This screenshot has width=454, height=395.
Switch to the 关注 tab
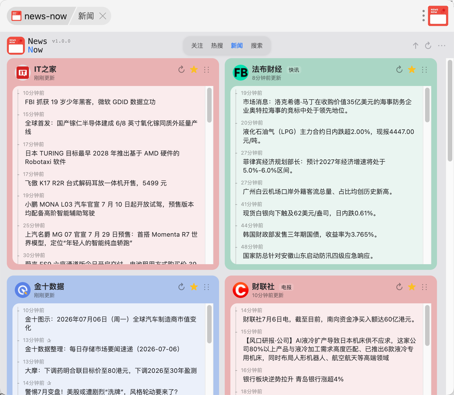tap(197, 46)
